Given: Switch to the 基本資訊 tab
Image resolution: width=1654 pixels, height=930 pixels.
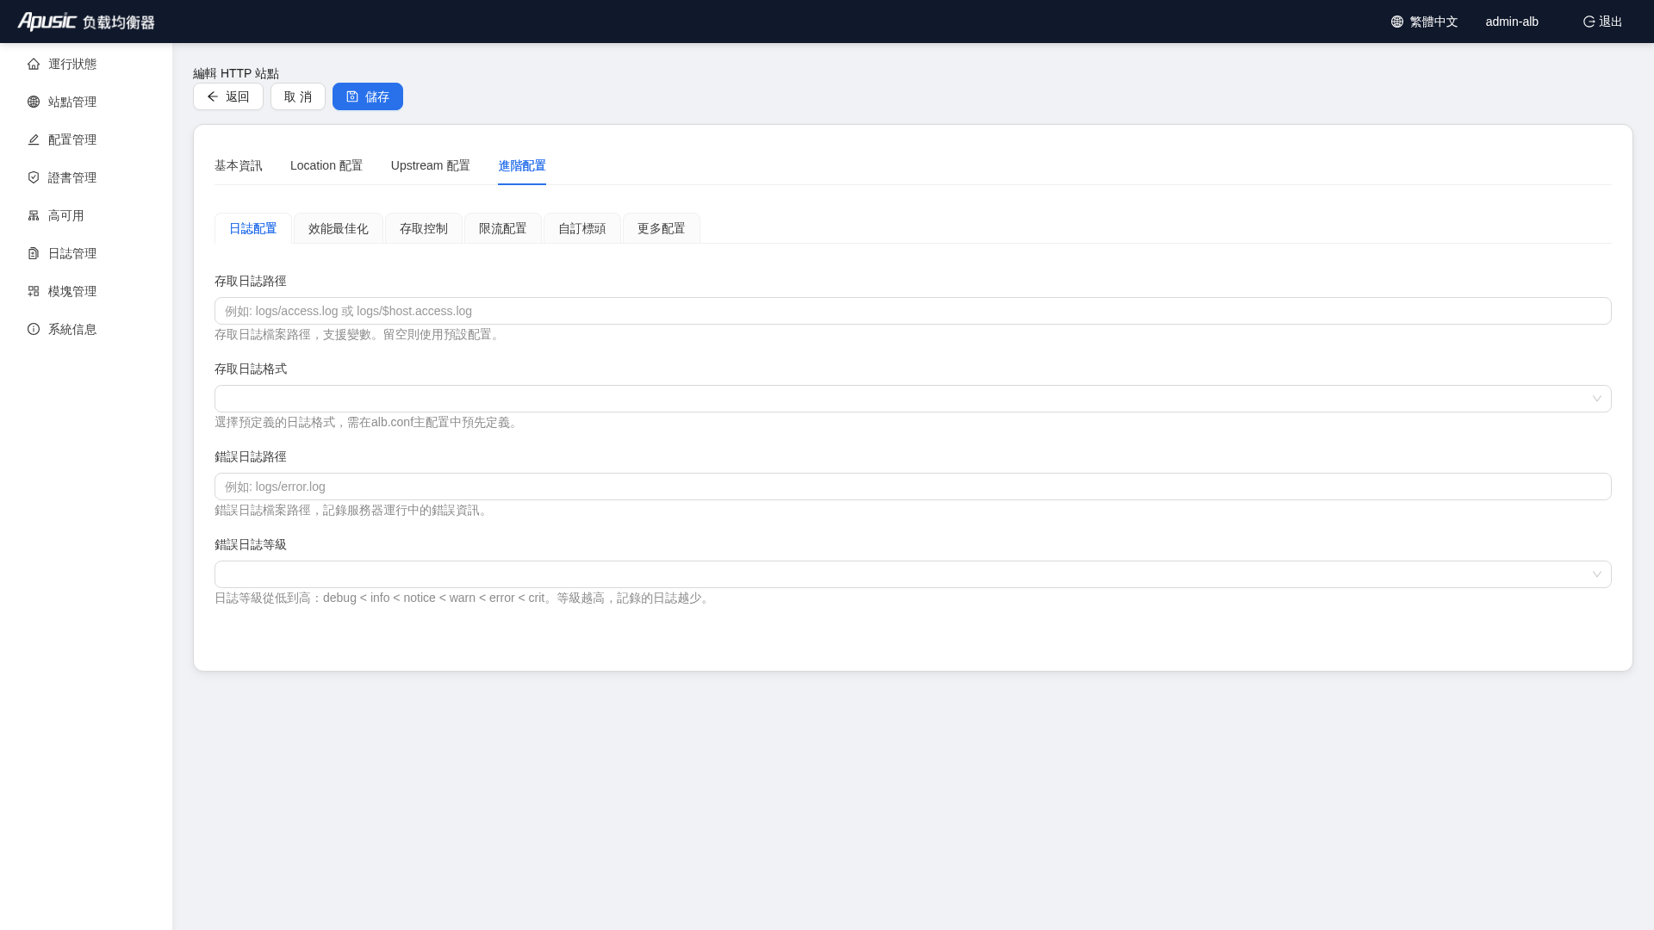Looking at the screenshot, I should 239,165.
